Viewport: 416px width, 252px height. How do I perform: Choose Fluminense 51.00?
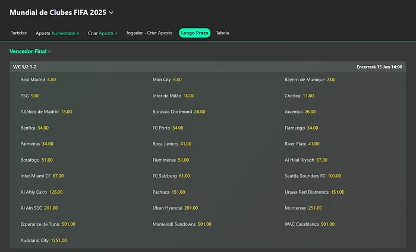click(171, 160)
